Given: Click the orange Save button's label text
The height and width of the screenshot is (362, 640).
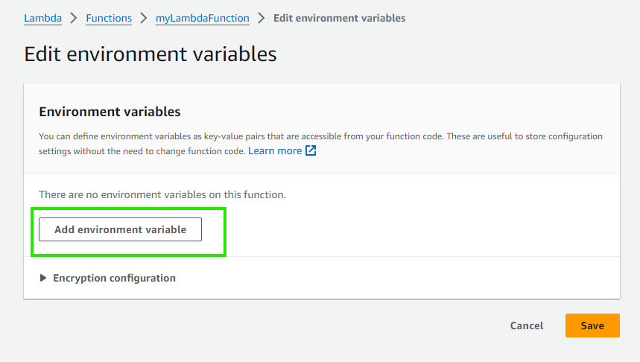Looking at the screenshot, I should point(592,326).
